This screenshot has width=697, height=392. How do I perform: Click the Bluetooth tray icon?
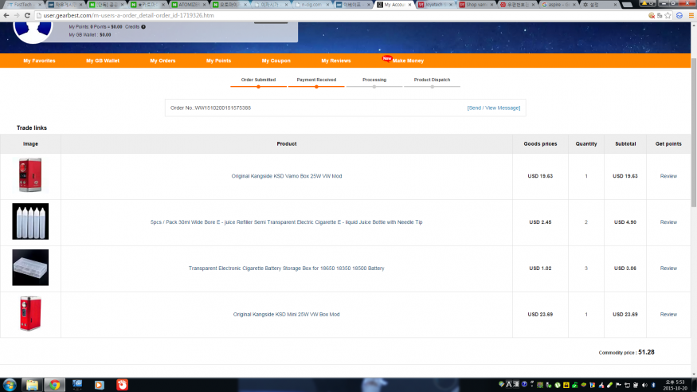point(653,385)
